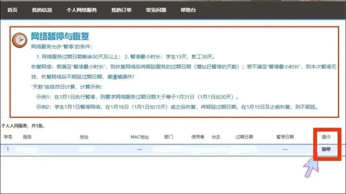Open the 个人网络服务 menu
Image resolution: width=346 pixels, height=194 pixels.
81,10
